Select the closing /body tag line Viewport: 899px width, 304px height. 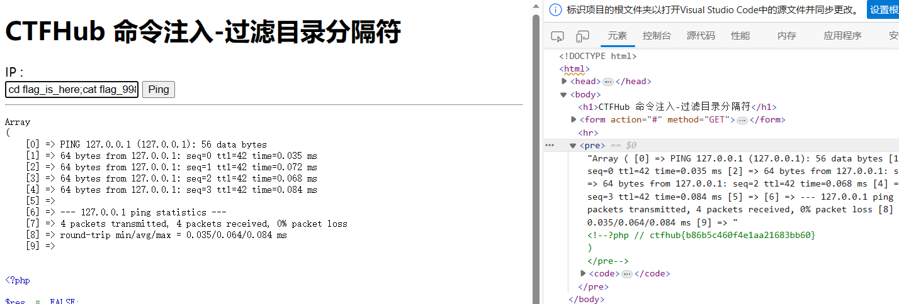click(586, 299)
